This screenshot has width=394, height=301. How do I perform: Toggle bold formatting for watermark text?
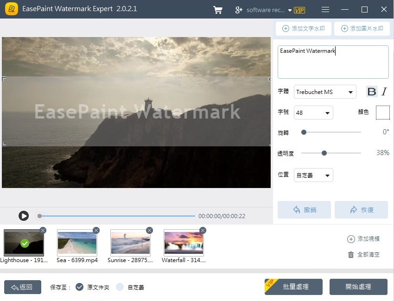[x=372, y=92]
